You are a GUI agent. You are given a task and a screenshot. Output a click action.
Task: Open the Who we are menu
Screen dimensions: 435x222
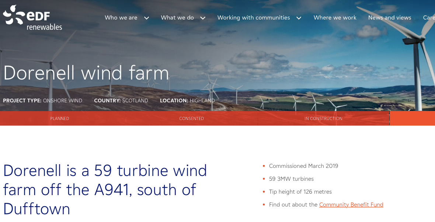click(121, 18)
